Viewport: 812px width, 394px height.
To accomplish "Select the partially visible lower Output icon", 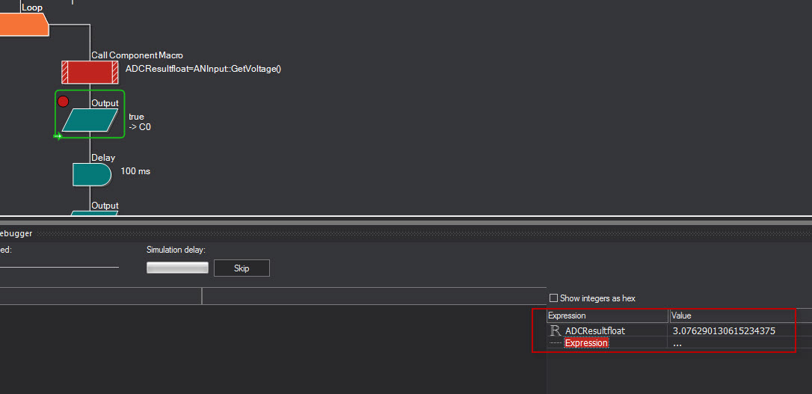I will (93, 213).
